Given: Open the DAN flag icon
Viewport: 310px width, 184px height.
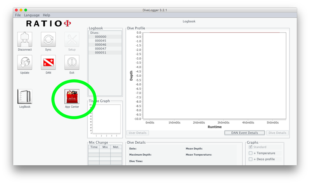Looking at the screenshot, I should pyautogui.click(x=48, y=62).
